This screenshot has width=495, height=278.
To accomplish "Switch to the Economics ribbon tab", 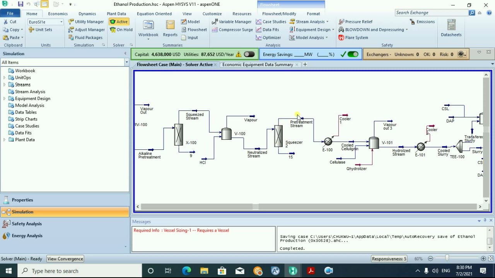I will (58, 14).
